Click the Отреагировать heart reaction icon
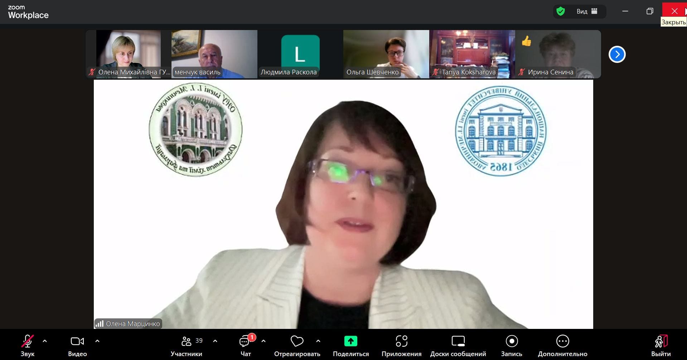The width and height of the screenshot is (687, 360). tap(297, 342)
